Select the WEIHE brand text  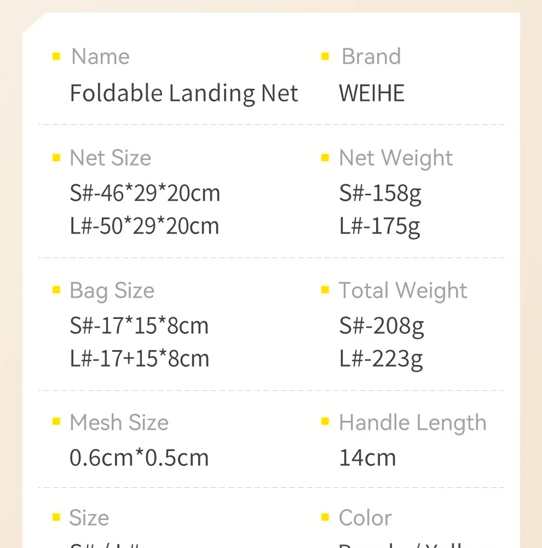tap(372, 93)
